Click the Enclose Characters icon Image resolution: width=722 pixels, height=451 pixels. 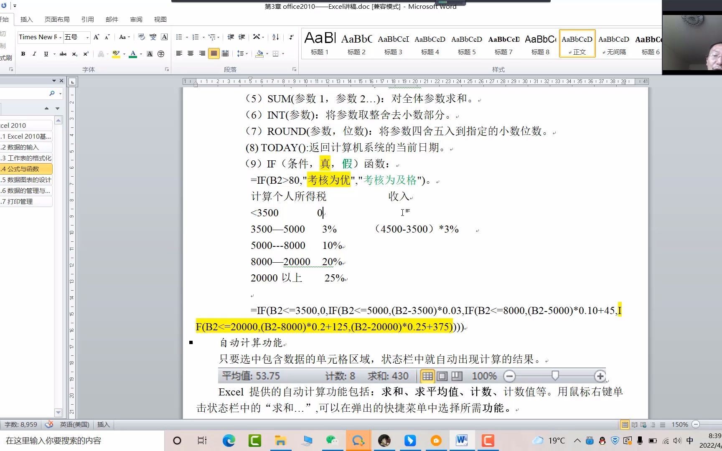161,54
